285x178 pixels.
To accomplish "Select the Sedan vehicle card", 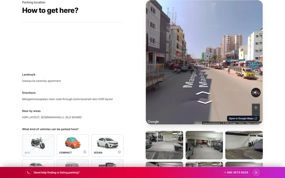I will coord(107,145).
